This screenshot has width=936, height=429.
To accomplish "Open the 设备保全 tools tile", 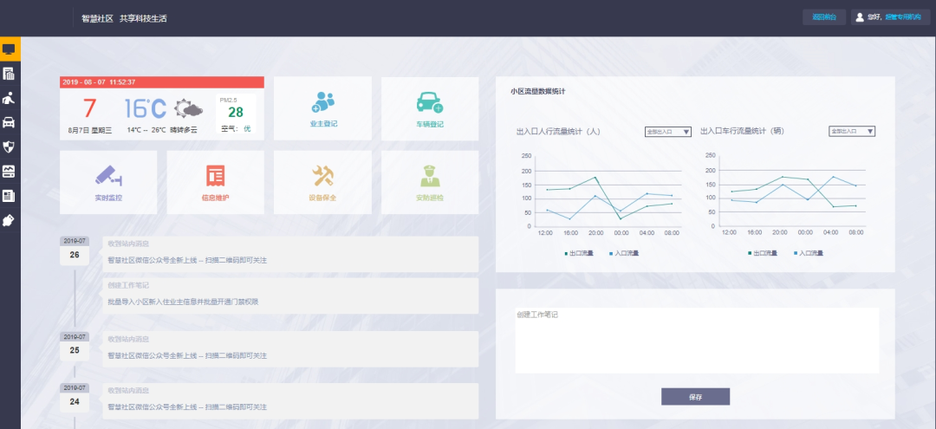I will click(x=322, y=182).
